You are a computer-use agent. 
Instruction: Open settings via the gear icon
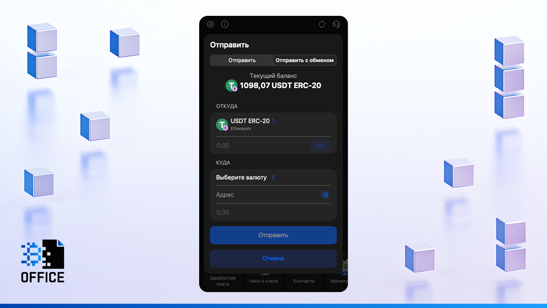tap(210, 24)
